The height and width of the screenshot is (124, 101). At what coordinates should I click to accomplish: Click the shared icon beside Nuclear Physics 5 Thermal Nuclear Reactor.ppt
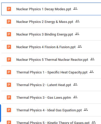92,59
